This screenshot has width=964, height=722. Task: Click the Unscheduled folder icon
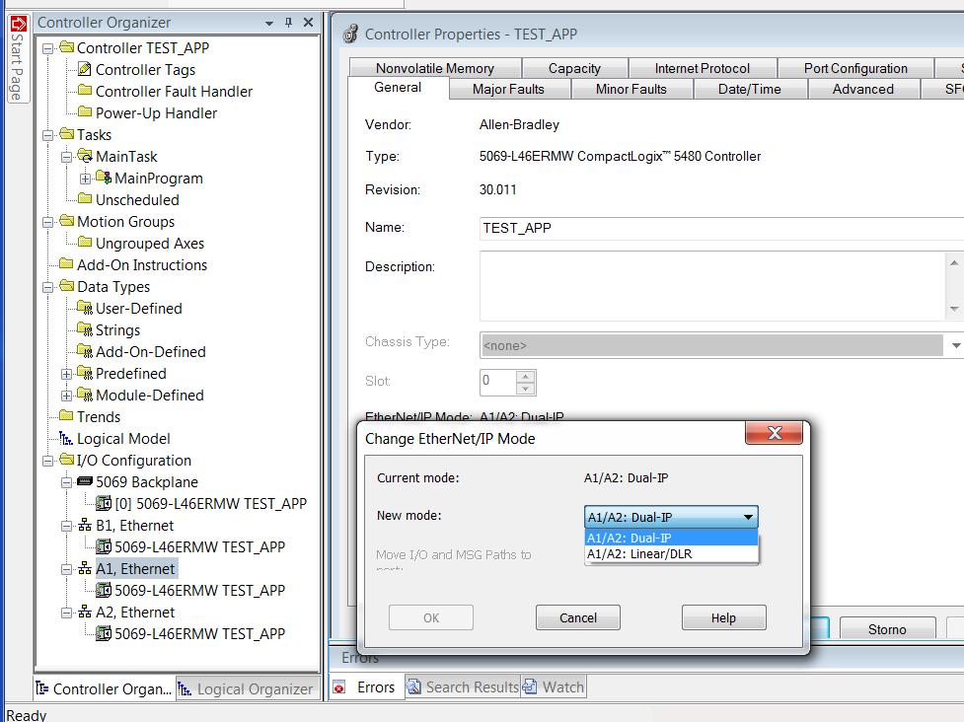(86, 199)
